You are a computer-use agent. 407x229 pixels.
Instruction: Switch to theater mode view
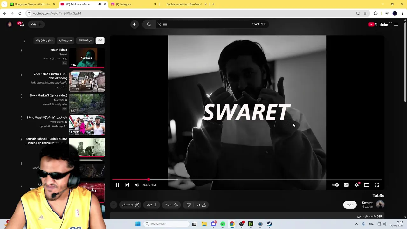(x=367, y=185)
